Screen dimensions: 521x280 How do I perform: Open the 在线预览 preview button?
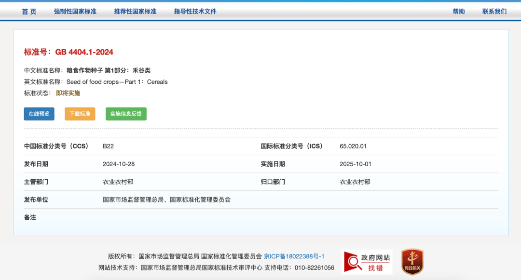39,114
